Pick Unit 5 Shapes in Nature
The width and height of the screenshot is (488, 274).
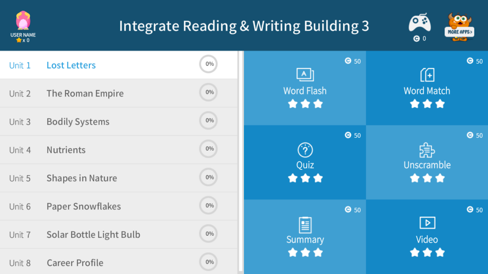pos(82,178)
